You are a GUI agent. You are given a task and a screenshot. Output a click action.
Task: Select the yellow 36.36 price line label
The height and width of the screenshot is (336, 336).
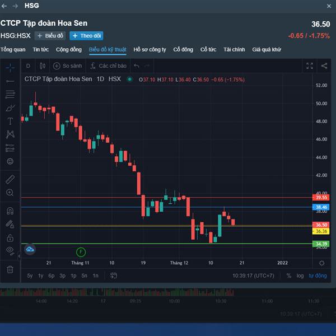[x=321, y=231]
